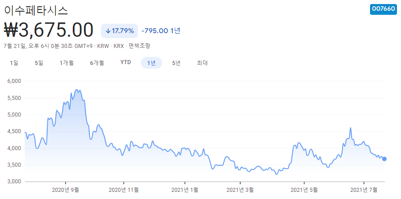Click the 4,500 y-axis label
The width and height of the screenshot is (401, 199).
(14, 131)
